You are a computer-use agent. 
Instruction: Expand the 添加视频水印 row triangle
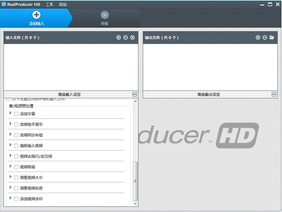click(11, 198)
